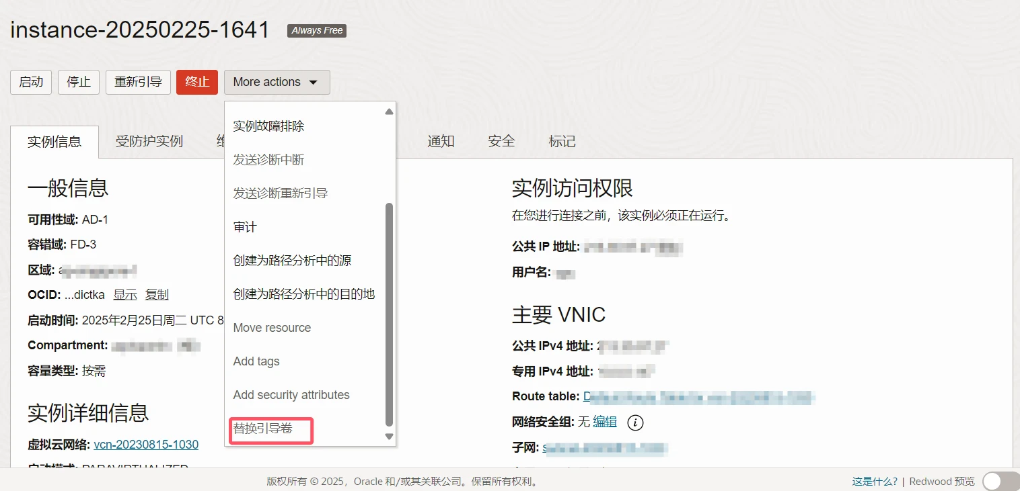Open the 标记 tab
Image resolution: width=1020 pixels, height=491 pixels.
(x=562, y=142)
